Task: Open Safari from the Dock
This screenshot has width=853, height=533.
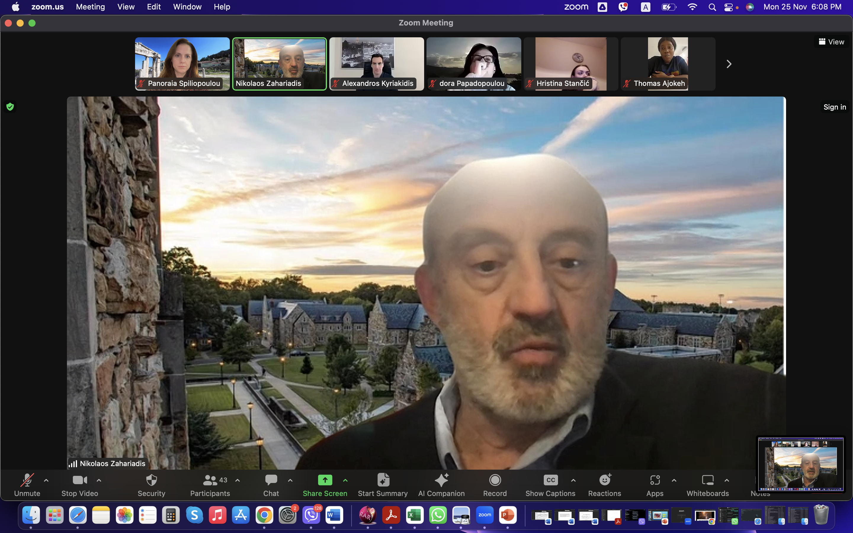Action: click(x=78, y=515)
